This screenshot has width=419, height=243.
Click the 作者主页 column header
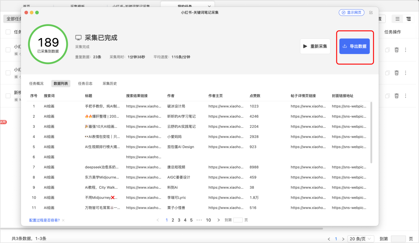[215, 96]
